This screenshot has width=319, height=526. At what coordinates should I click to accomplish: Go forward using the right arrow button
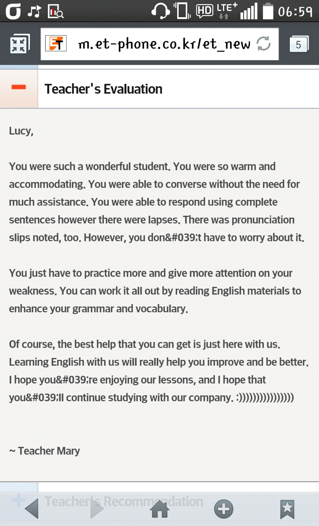(97, 509)
